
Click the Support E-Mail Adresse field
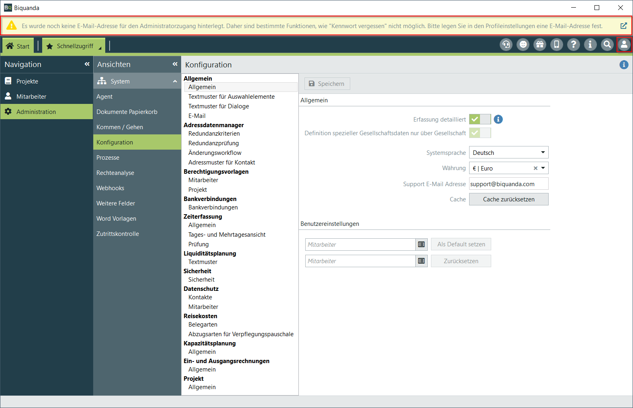pos(508,184)
